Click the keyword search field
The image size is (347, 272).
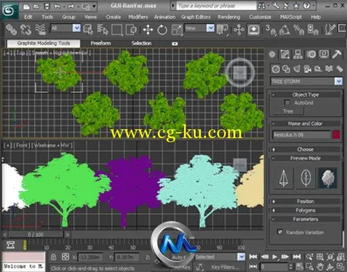pyautogui.click(x=216, y=6)
